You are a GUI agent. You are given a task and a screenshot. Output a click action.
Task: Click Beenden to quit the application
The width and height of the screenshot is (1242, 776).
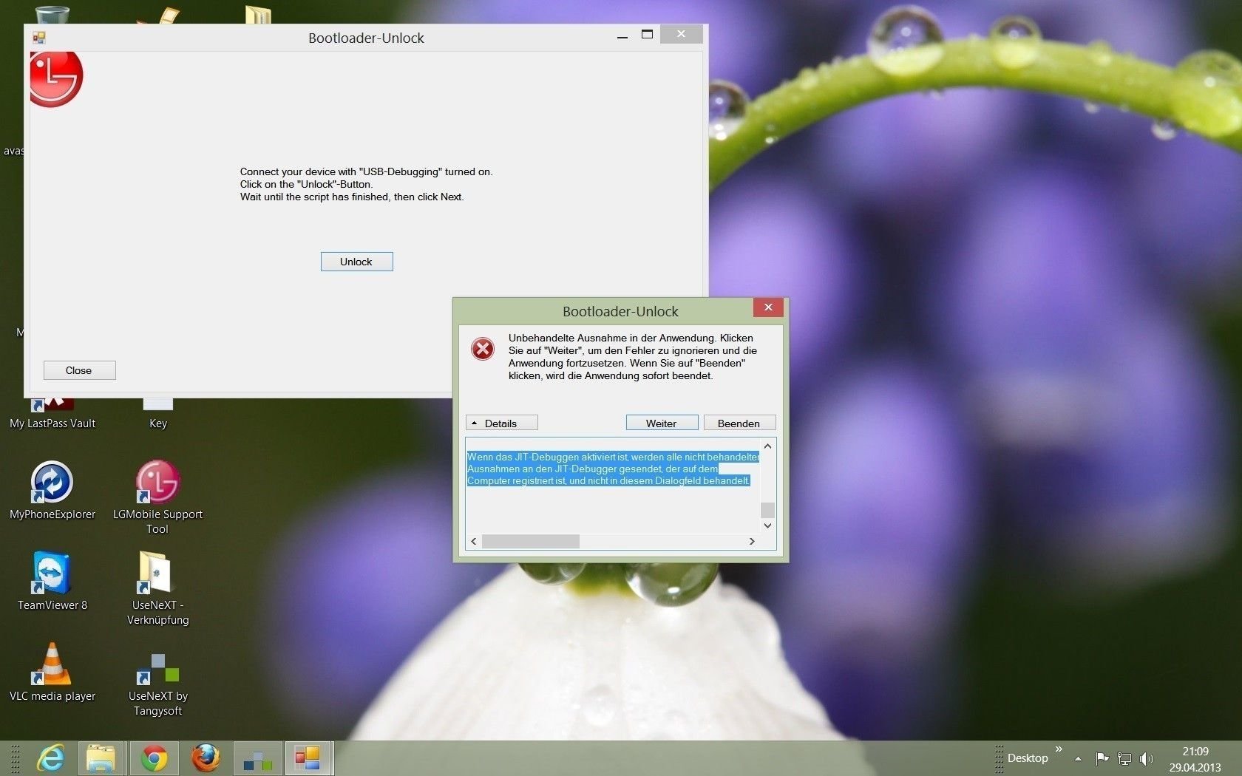coord(739,423)
